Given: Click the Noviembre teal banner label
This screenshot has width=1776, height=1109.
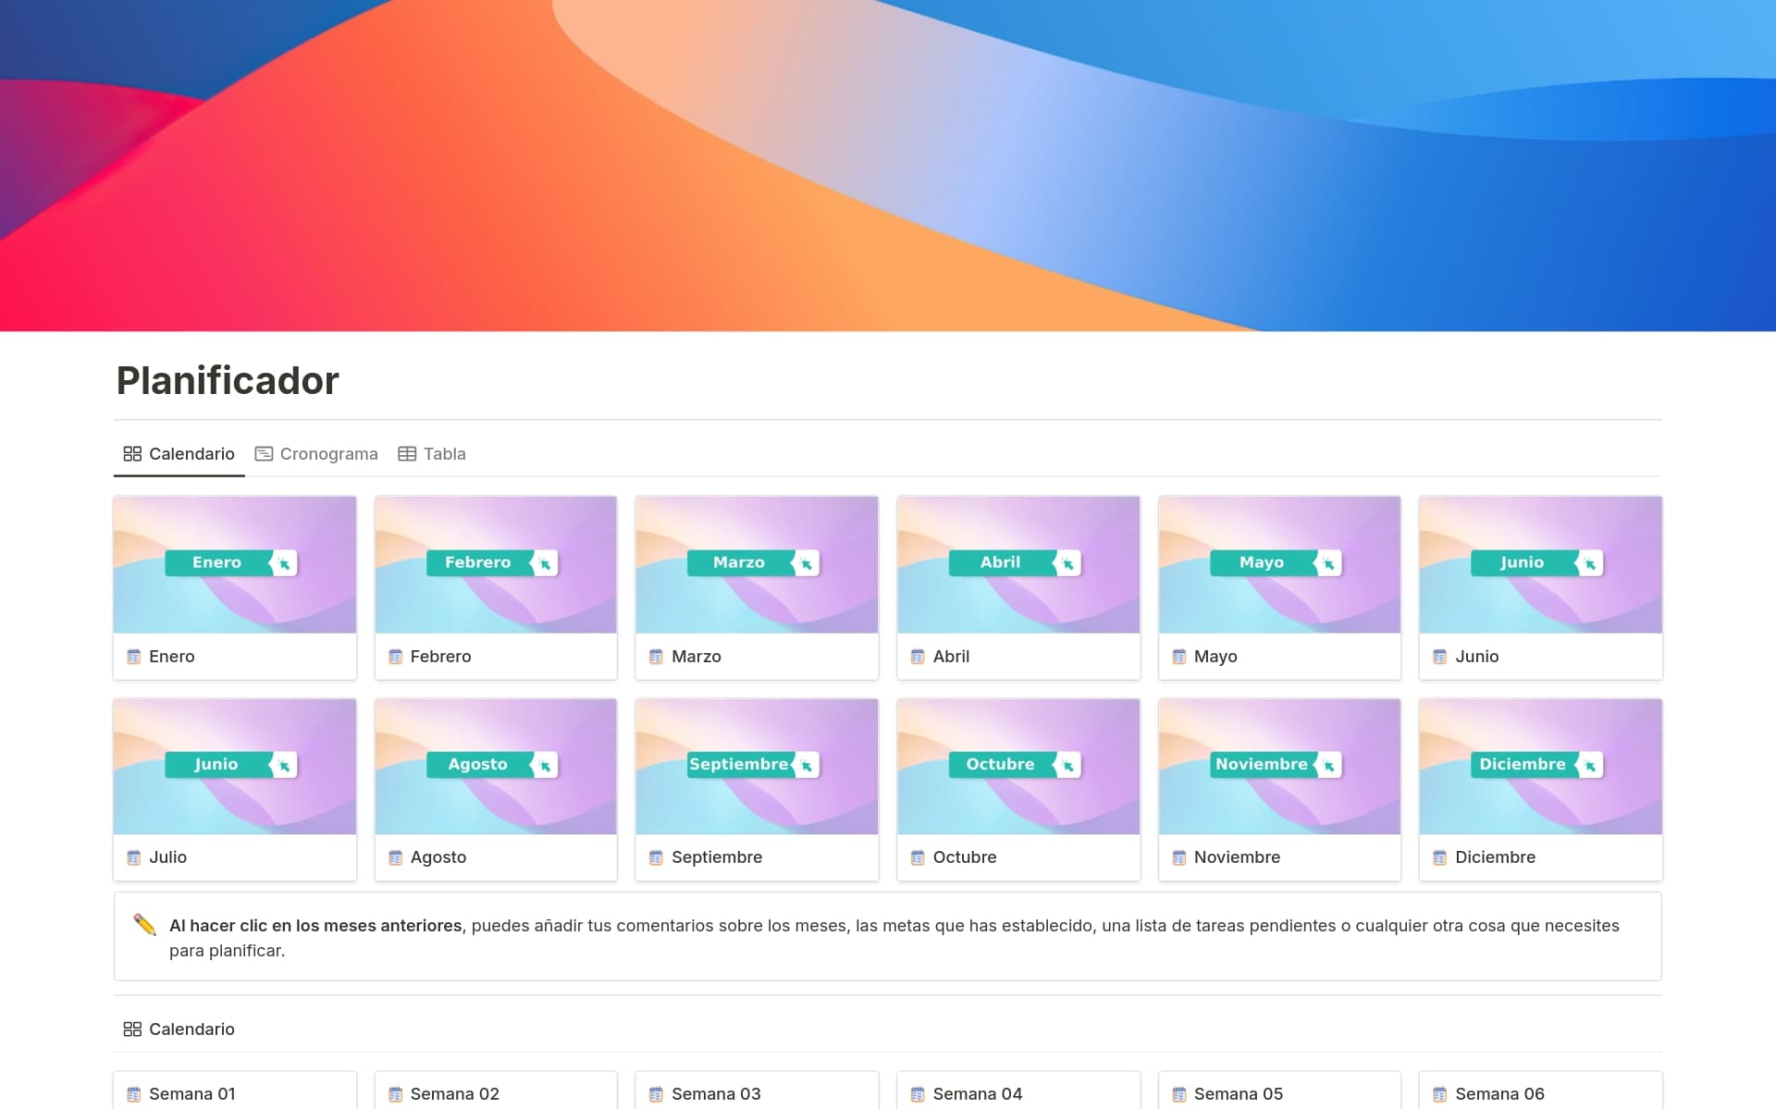Looking at the screenshot, I should tap(1261, 764).
